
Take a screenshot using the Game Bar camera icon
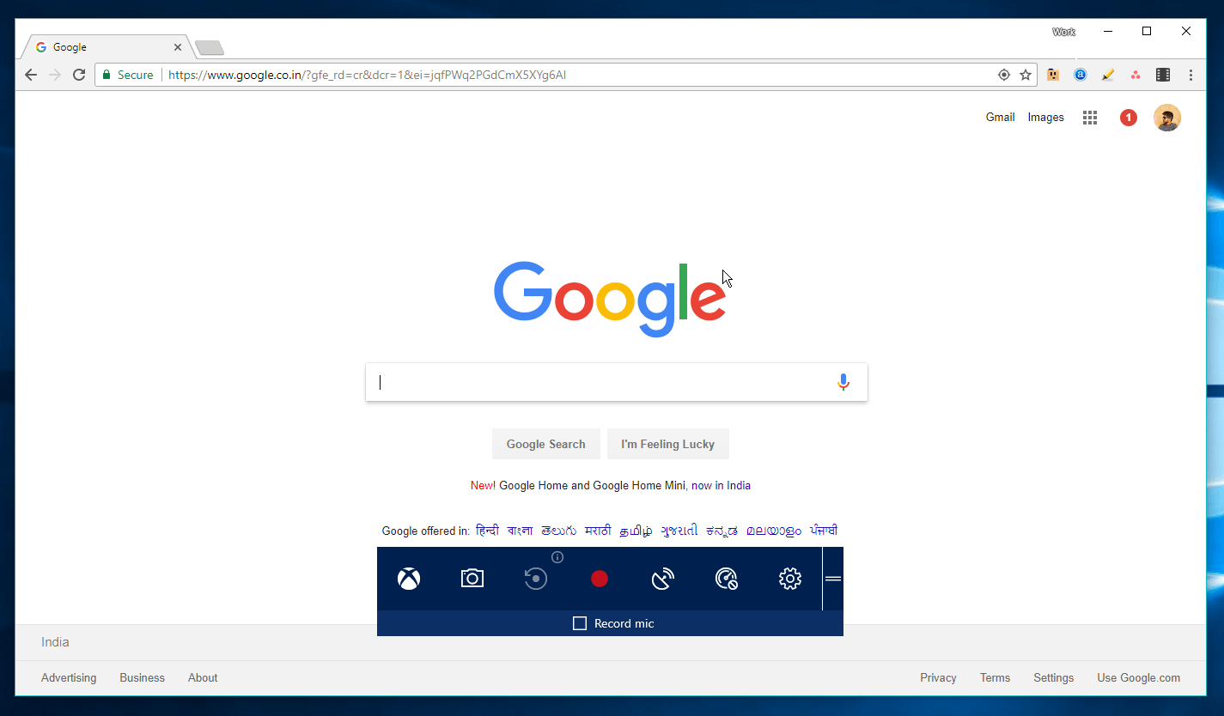click(472, 579)
